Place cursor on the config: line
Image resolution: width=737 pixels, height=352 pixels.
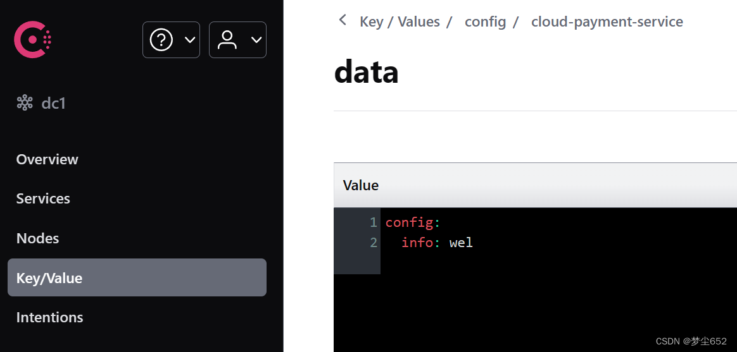pyautogui.click(x=413, y=222)
